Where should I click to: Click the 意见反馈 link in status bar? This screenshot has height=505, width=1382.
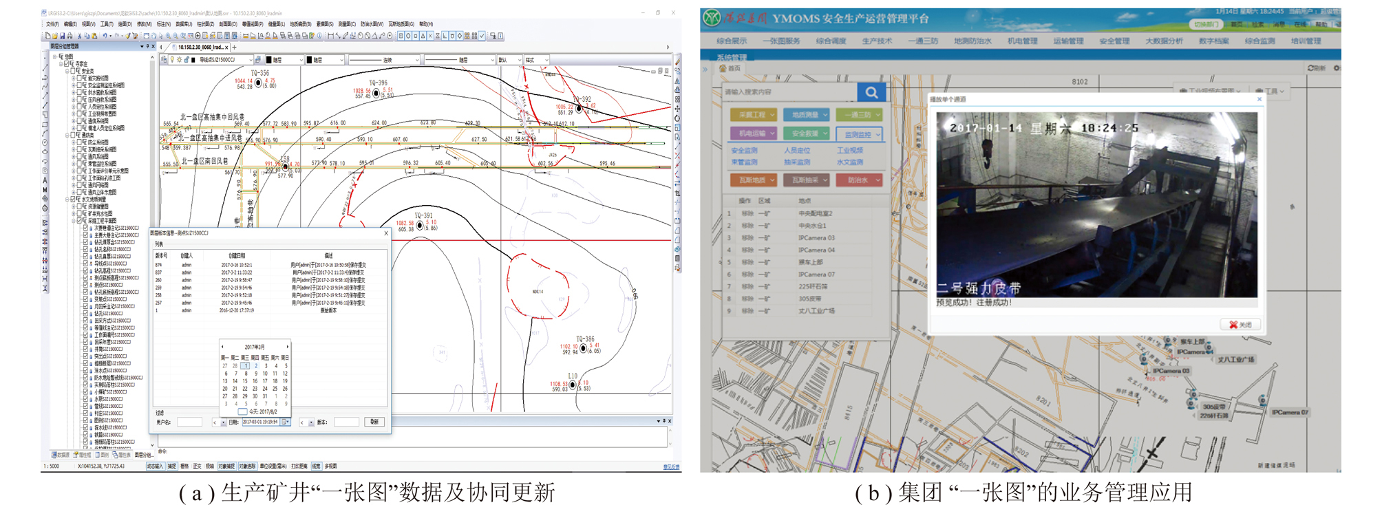671,466
